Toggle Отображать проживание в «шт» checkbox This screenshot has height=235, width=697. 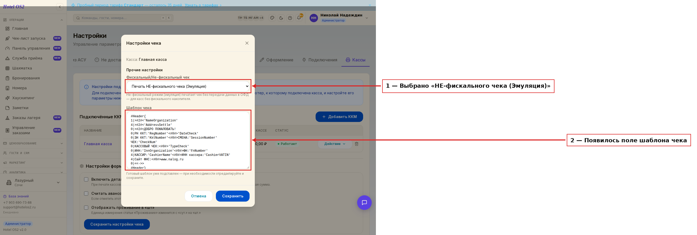(x=86, y=207)
